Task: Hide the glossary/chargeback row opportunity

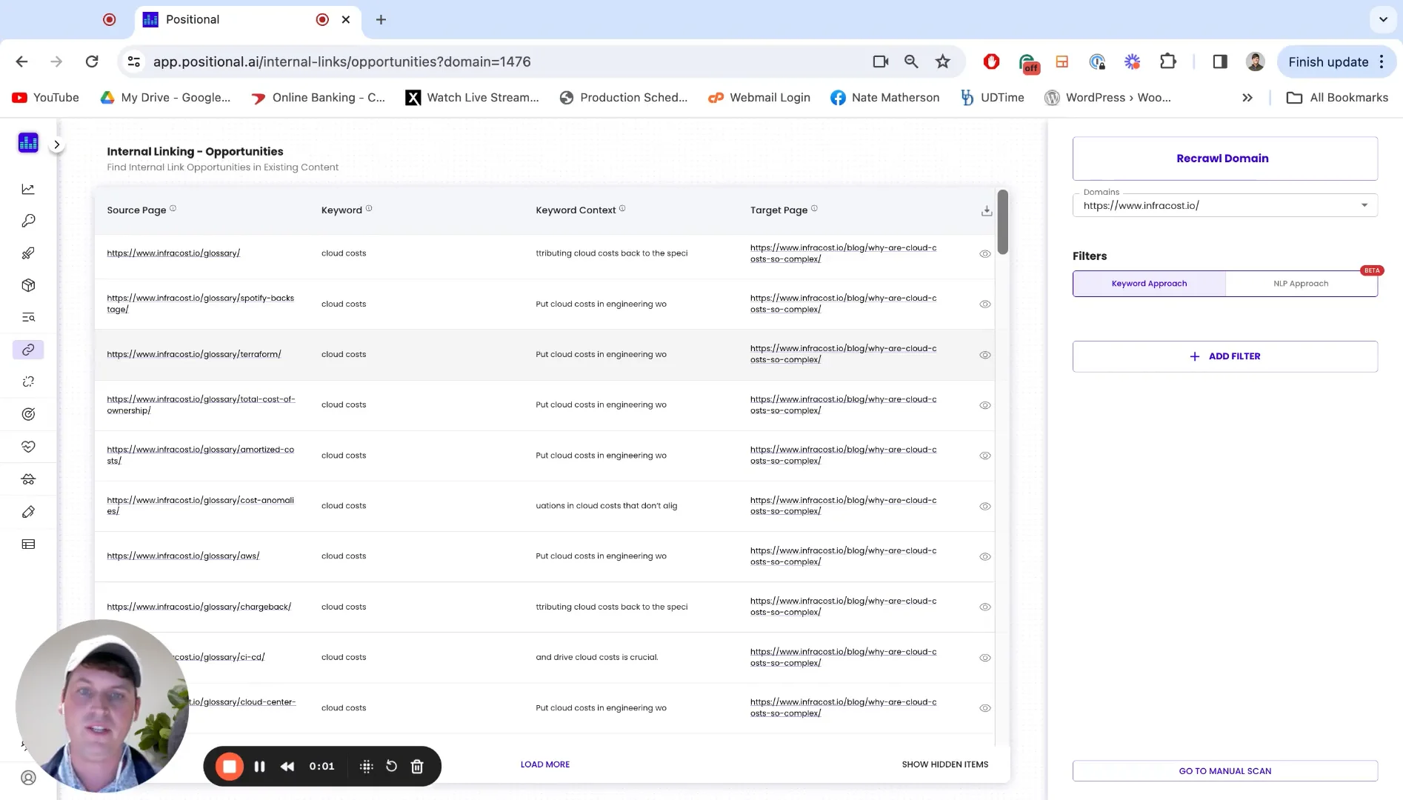Action: [x=984, y=607]
